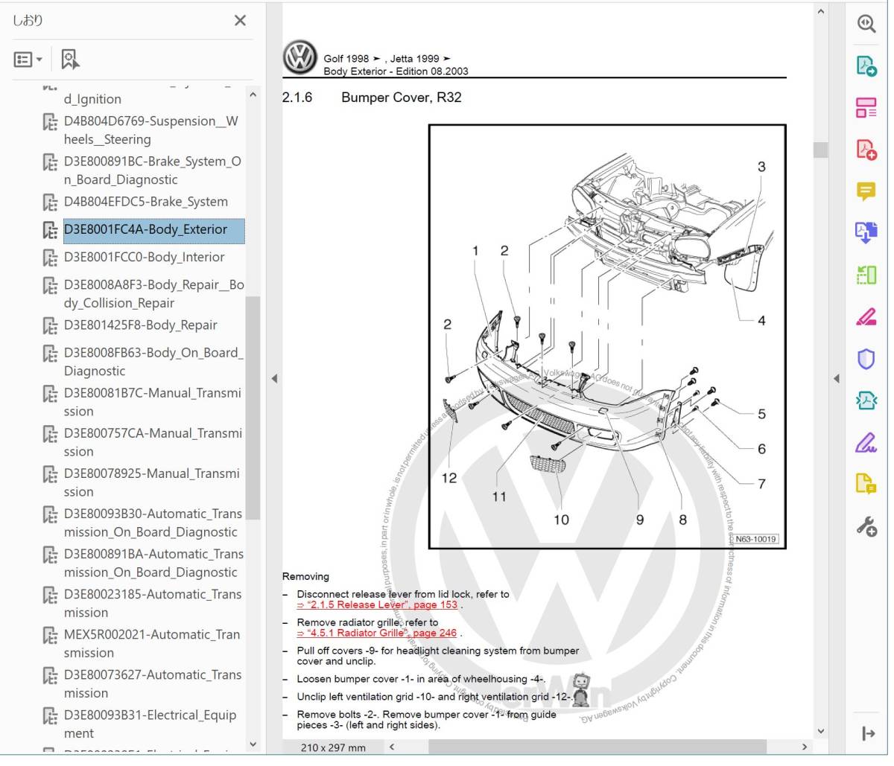Open the D3E801425F8-Body_Repair bookmark

pos(142,325)
